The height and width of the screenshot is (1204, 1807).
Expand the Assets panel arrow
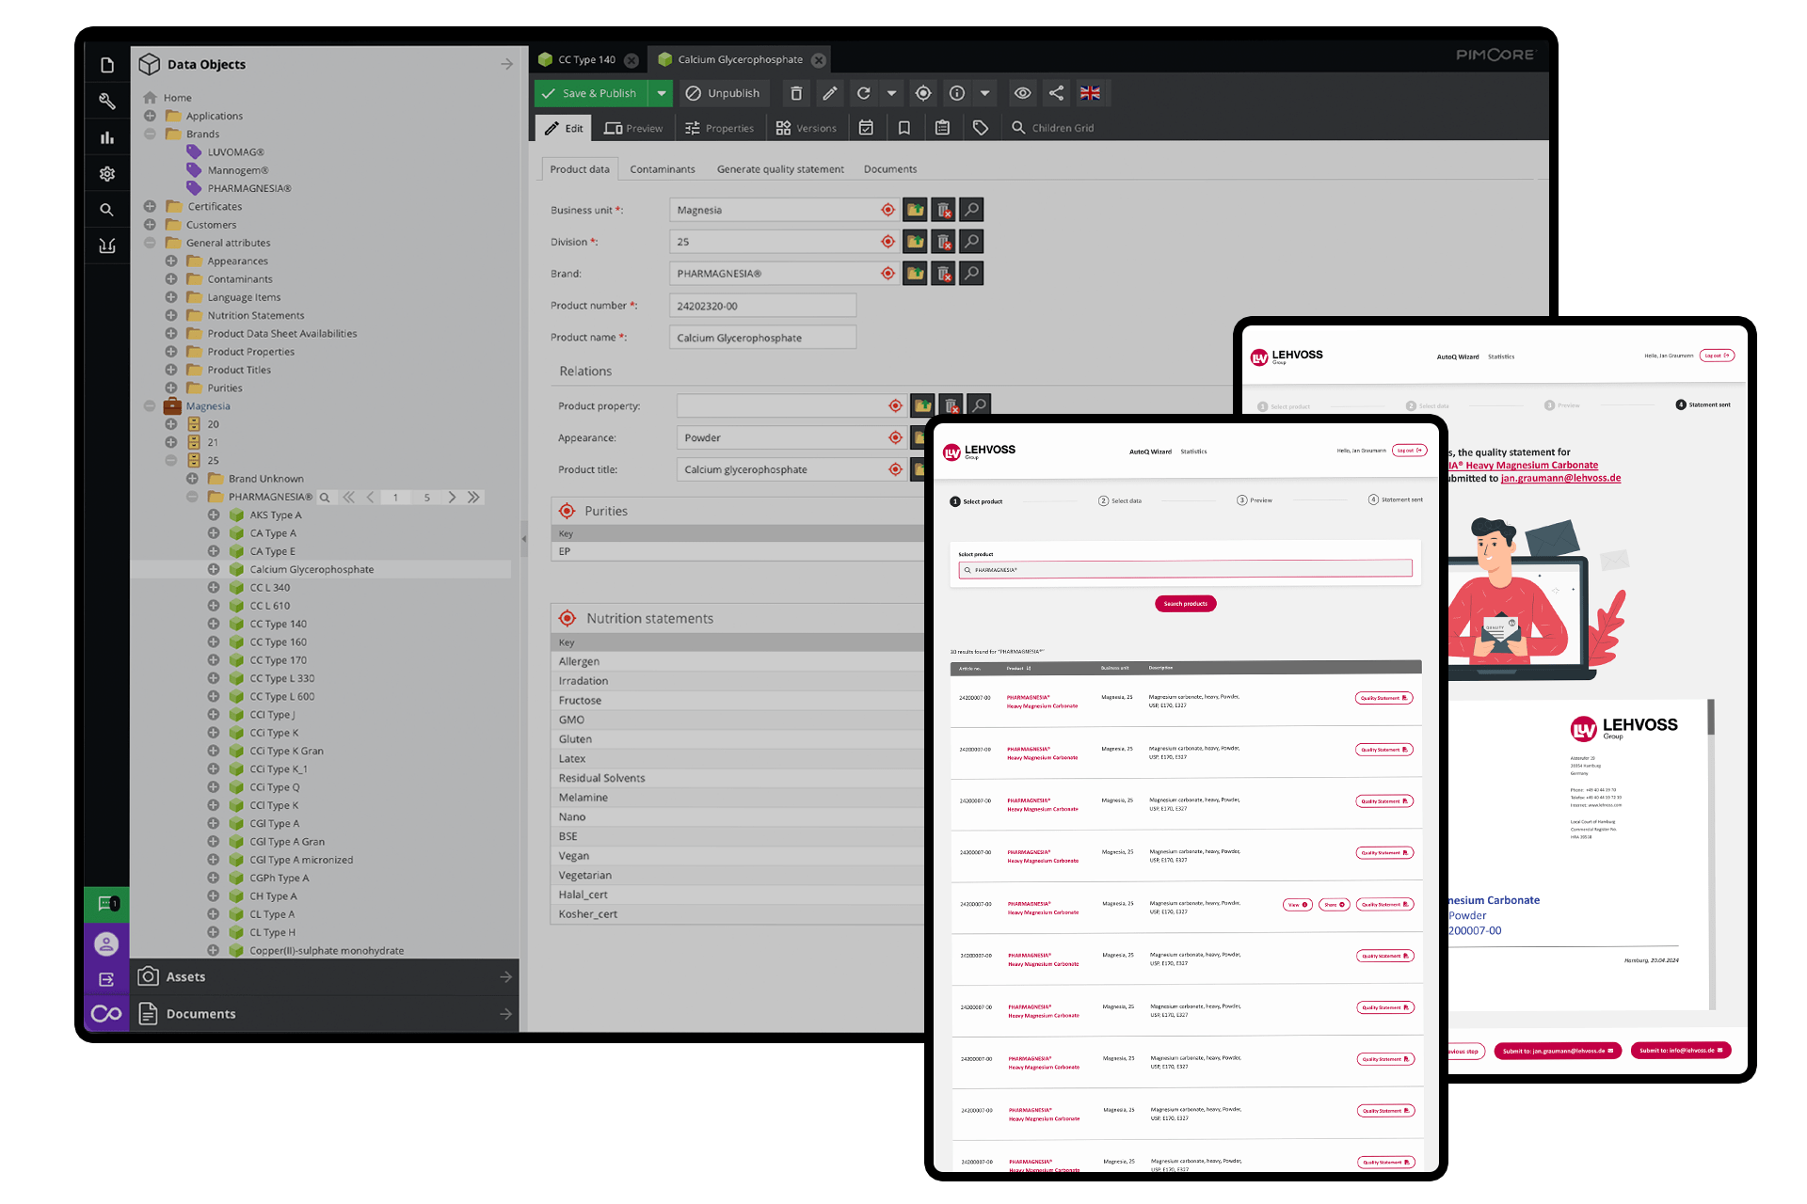505,977
